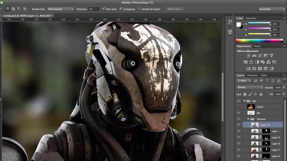Open the Color panel options menu
The width and height of the screenshot is (287, 161).
284,18
